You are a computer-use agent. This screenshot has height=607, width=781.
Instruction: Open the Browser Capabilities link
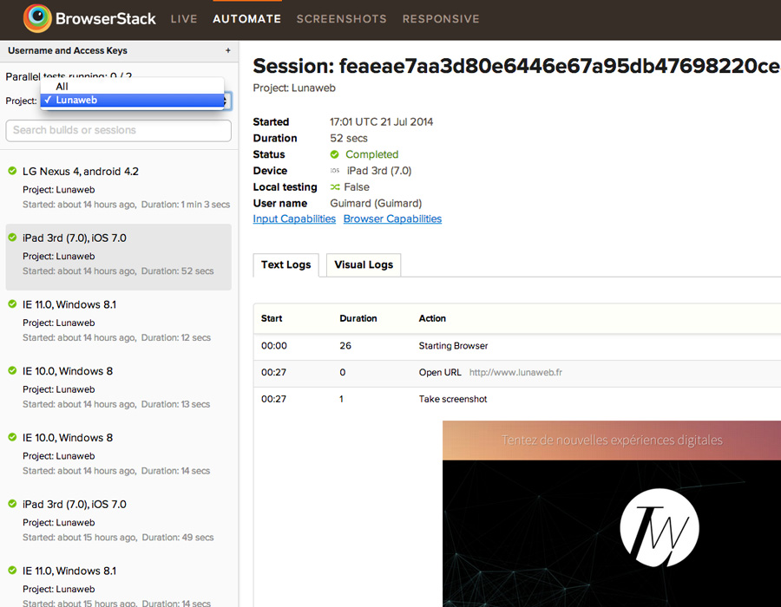[392, 219]
